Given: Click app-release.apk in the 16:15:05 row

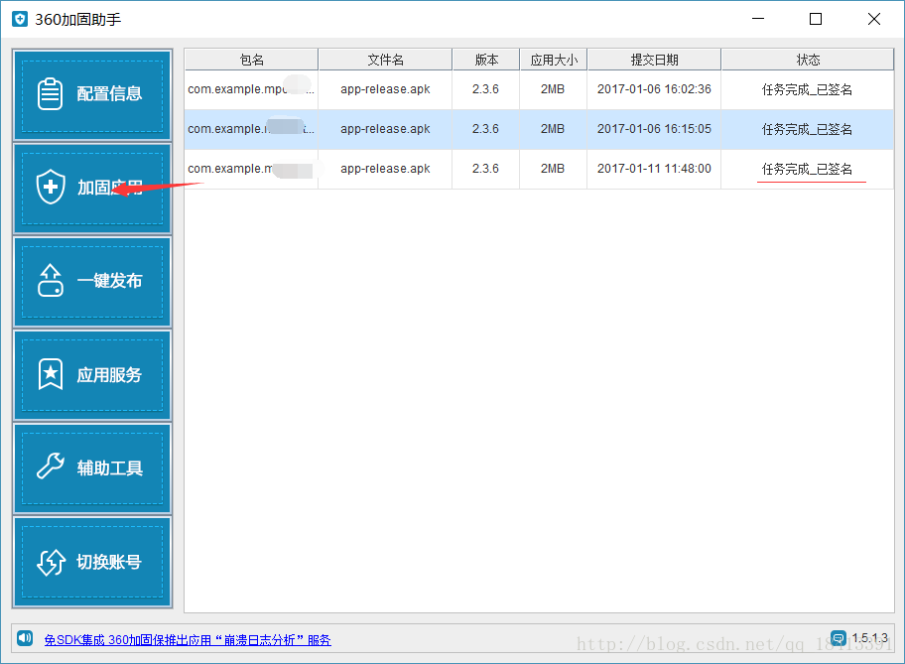Looking at the screenshot, I should coord(385,129).
